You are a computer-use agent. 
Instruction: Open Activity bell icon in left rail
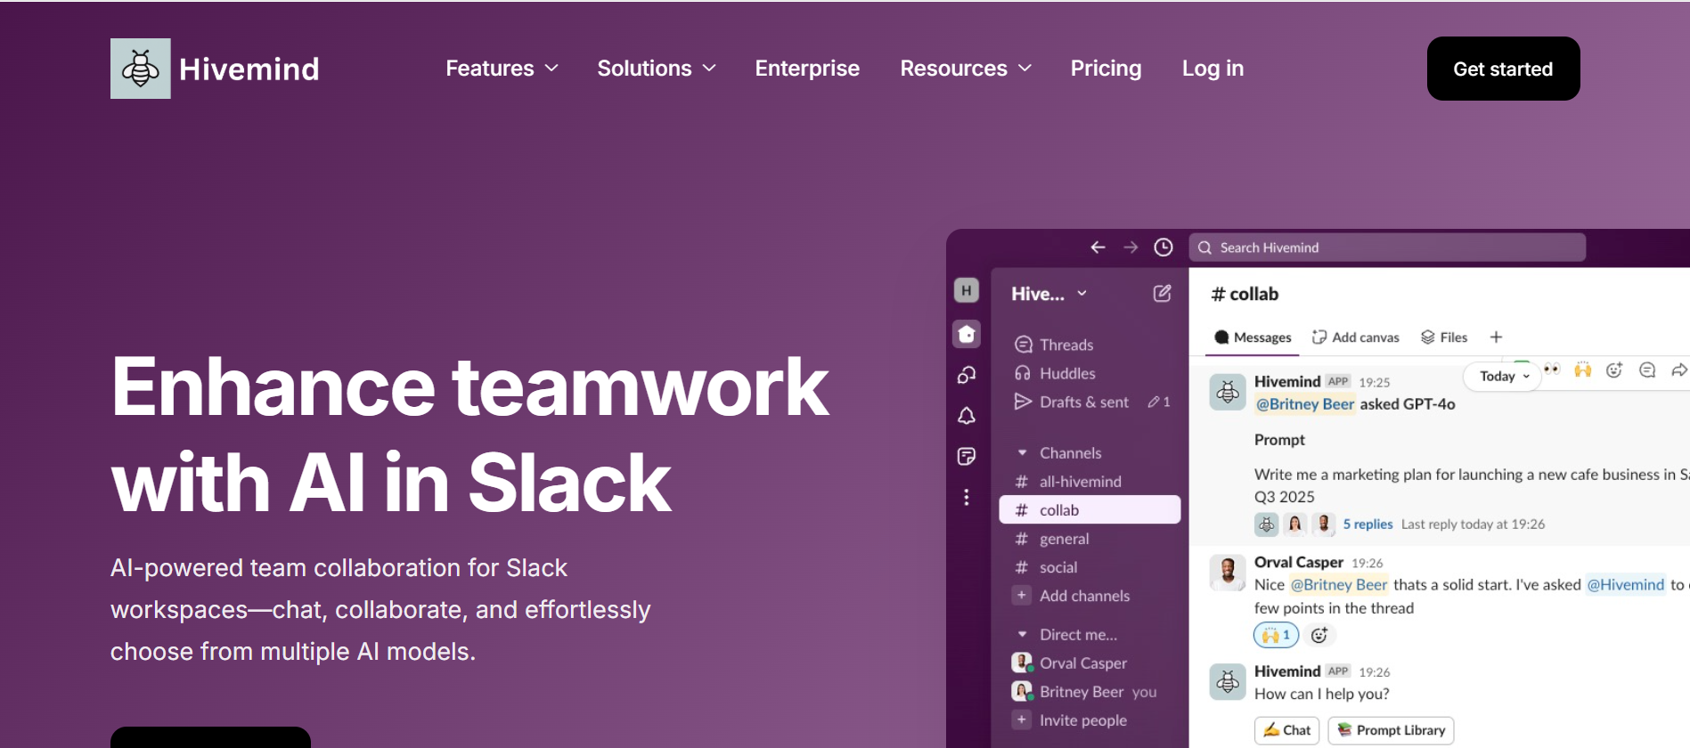click(x=967, y=416)
